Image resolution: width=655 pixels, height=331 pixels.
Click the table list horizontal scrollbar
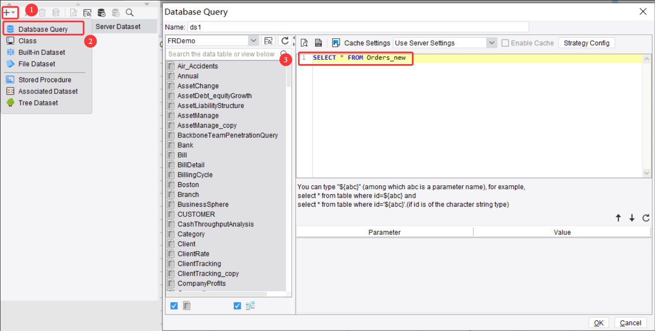click(x=217, y=294)
